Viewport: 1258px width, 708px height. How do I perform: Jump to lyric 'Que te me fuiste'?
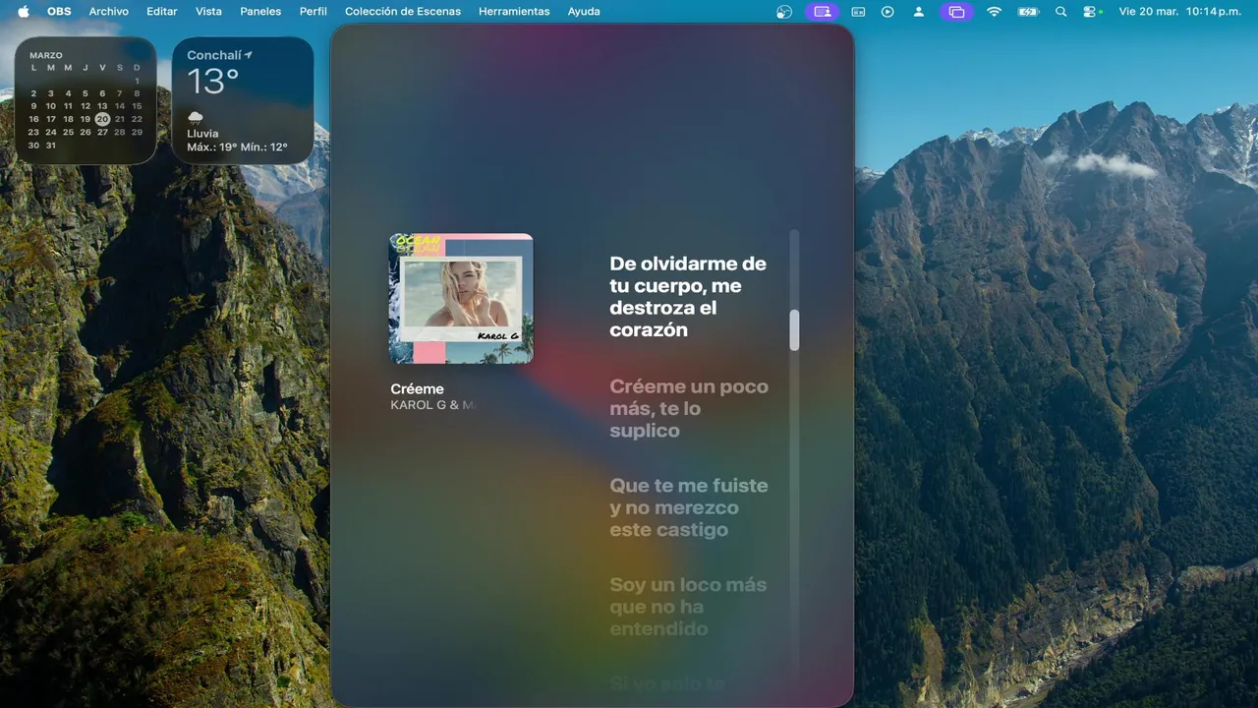(x=688, y=507)
